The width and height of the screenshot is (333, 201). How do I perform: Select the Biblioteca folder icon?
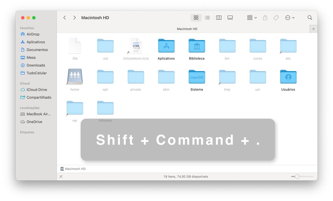[x=197, y=46]
